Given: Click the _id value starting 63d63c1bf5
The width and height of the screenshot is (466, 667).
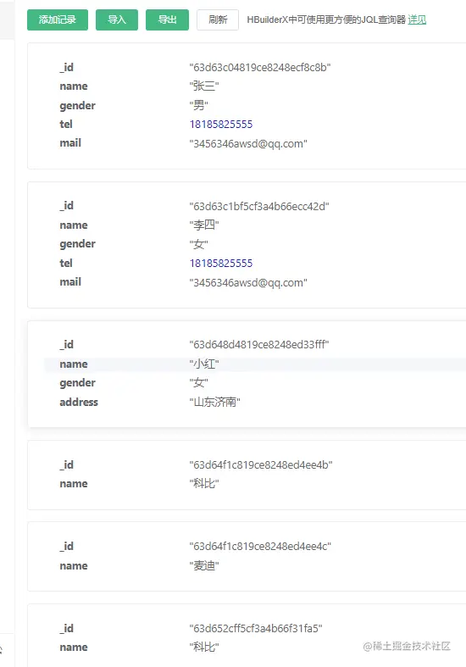Looking at the screenshot, I should coord(259,206).
